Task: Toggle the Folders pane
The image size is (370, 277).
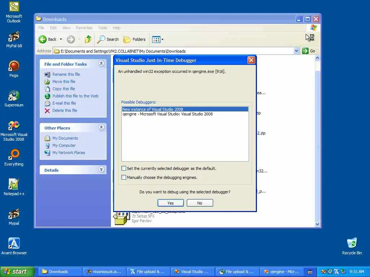Action: [x=134, y=39]
